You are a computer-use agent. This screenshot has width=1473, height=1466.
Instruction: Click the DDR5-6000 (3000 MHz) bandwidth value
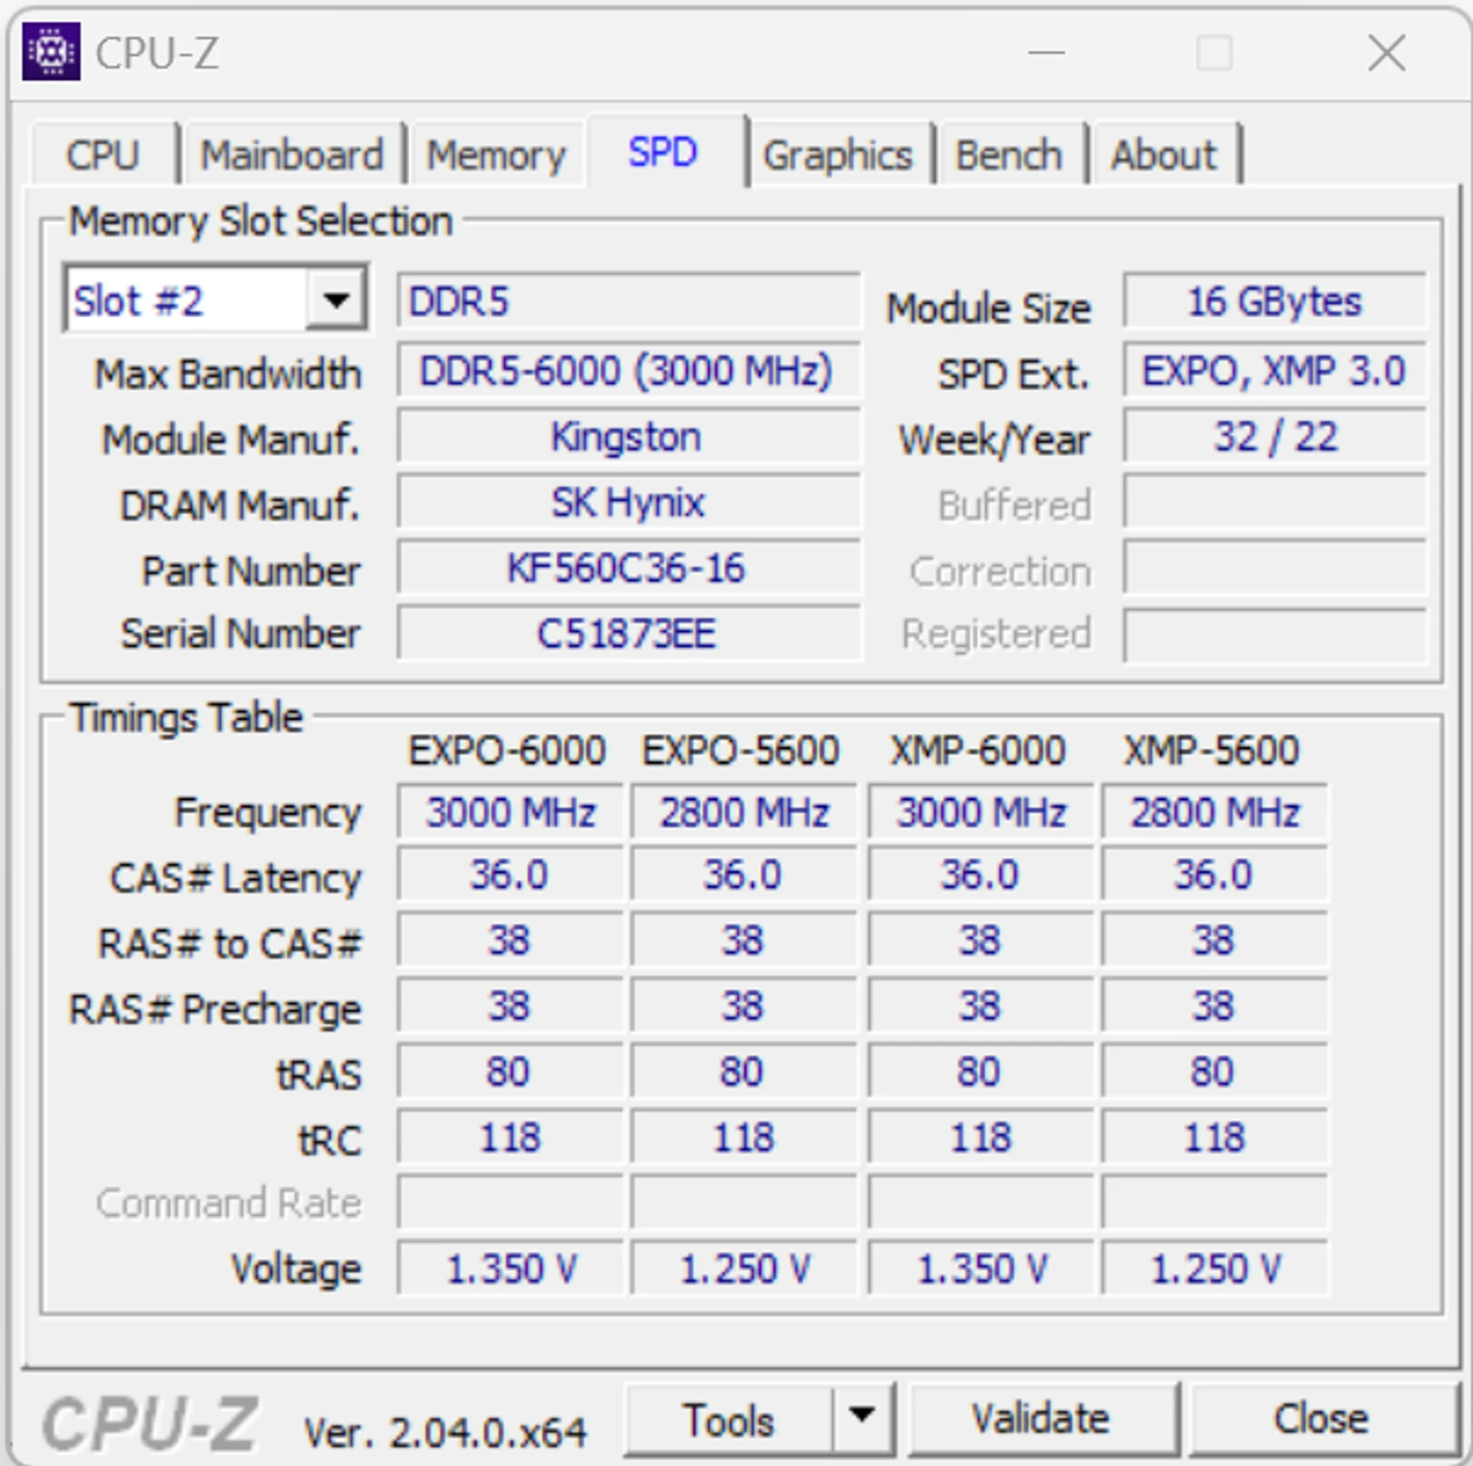click(628, 371)
